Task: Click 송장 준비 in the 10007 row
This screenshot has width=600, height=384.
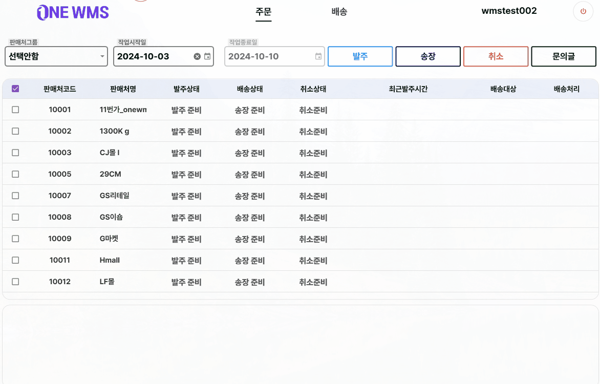Action: point(250,196)
